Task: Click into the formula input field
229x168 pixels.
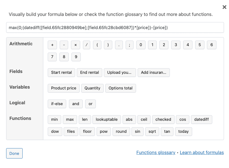Action: pyautogui.click(x=115, y=27)
